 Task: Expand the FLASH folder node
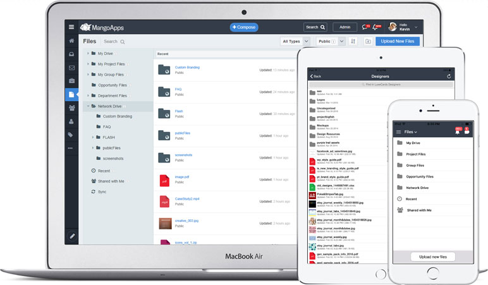[93, 138]
